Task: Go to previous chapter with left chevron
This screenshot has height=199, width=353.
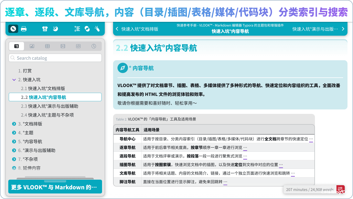Action: pyautogui.click(x=117, y=29)
